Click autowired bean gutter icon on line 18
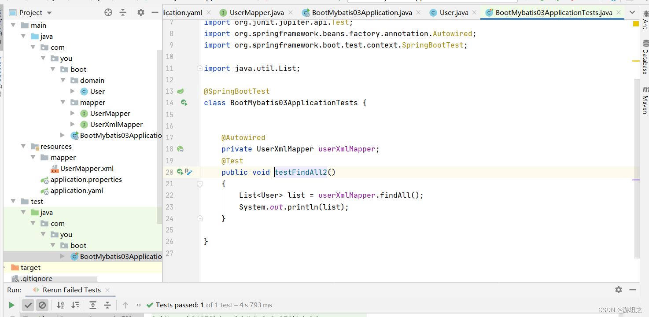This screenshot has width=649, height=317. (181, 149)
